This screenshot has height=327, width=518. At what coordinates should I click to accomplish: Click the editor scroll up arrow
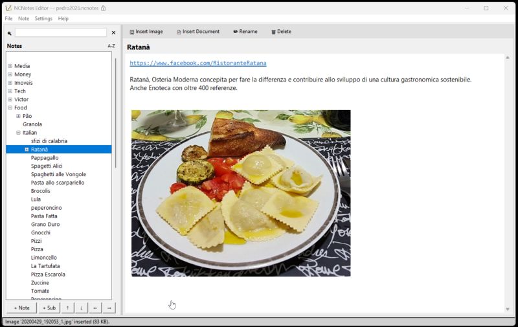click(x=508, y=58)
